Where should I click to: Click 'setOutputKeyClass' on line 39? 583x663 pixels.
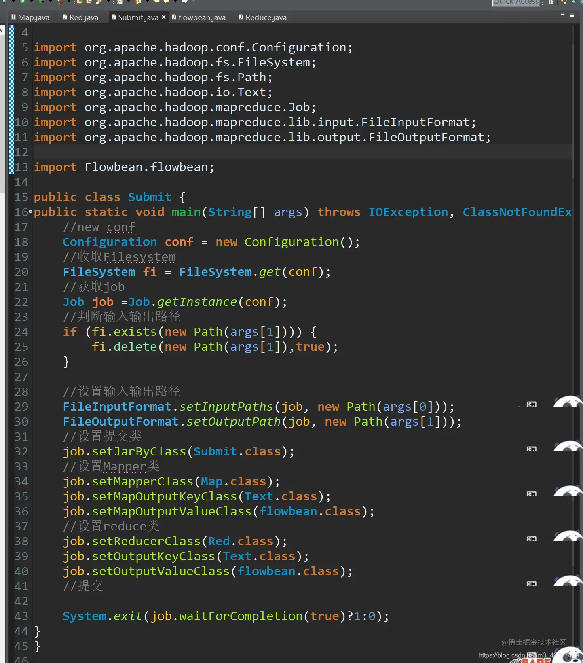[x=153, y=556]
